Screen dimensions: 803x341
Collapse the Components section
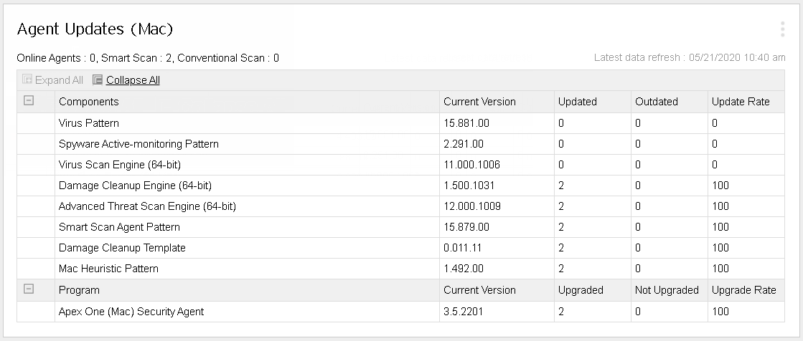(29, 101)
